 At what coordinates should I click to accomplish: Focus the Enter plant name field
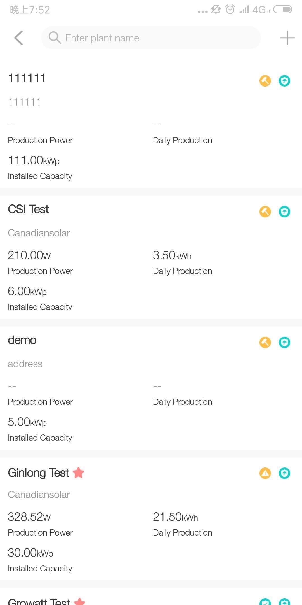pyautogui.click(x=151, y=38)
